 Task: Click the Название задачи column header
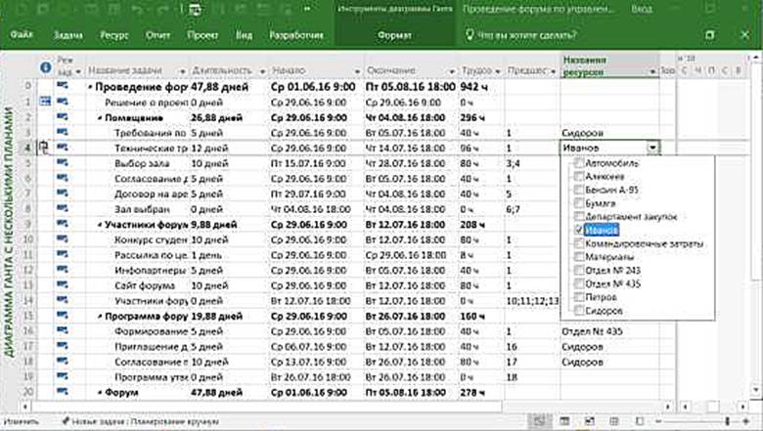129,71
